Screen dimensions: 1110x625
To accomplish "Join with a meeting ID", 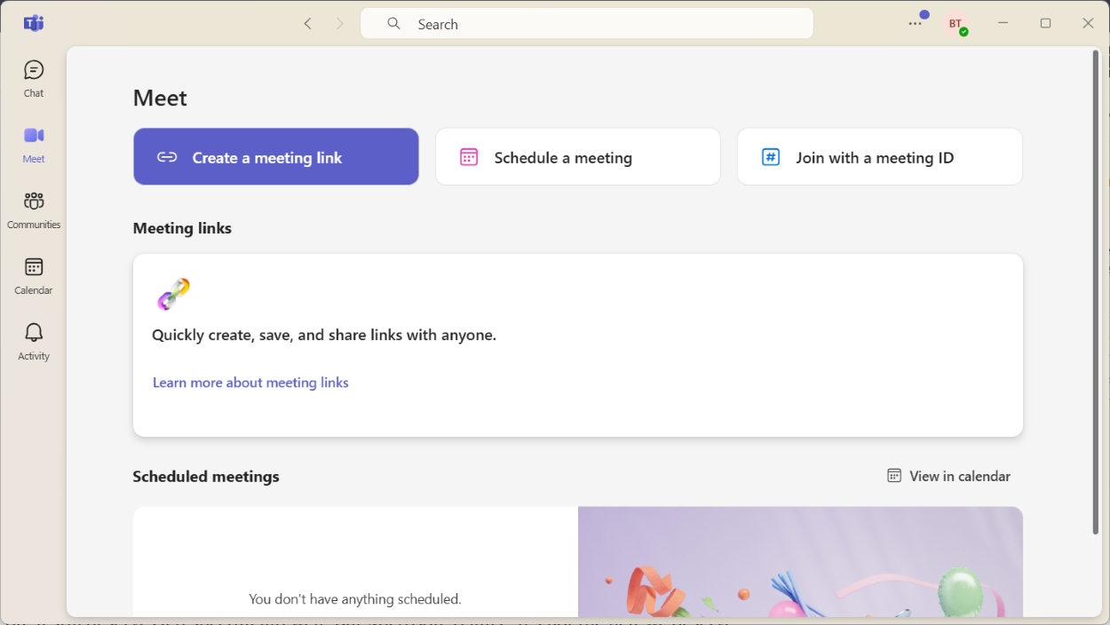I will (879, 156).
